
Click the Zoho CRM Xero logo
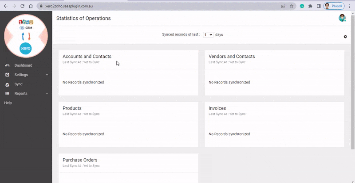pos(26,36)
